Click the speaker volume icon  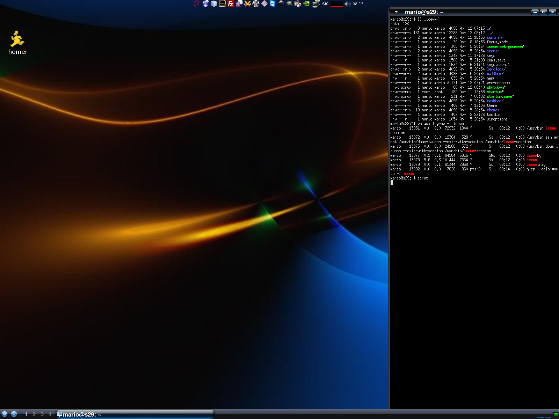[x=347, y=4]
